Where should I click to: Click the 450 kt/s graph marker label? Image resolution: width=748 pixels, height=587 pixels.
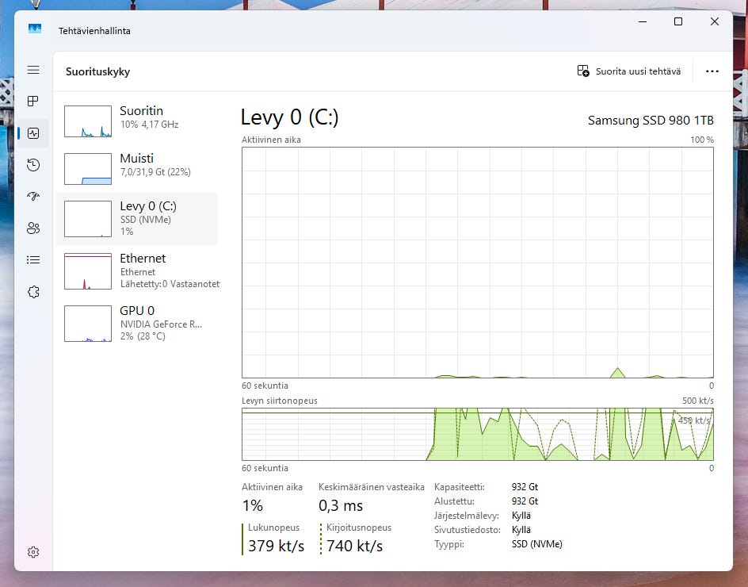tap(694, 420)
